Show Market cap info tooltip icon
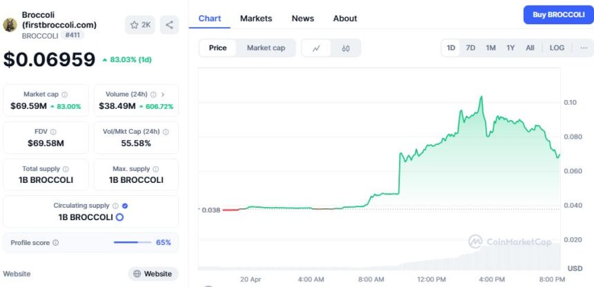 pyautogui.click(x=64, y=95)
